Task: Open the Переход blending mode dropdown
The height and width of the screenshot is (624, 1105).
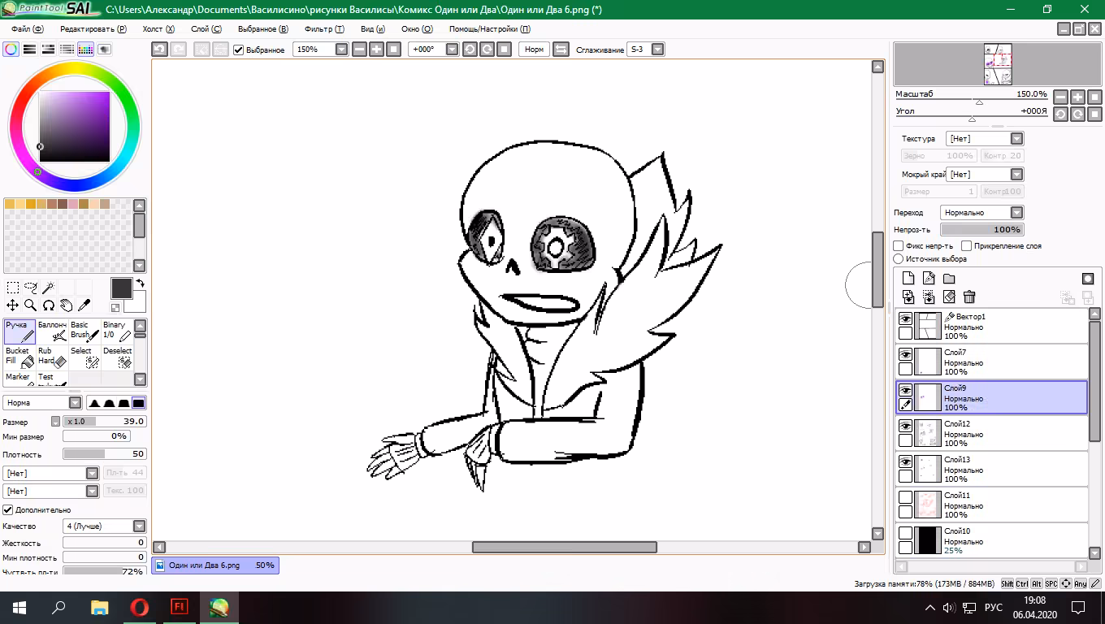Action: pyautogui.click(x=982, y=213)
